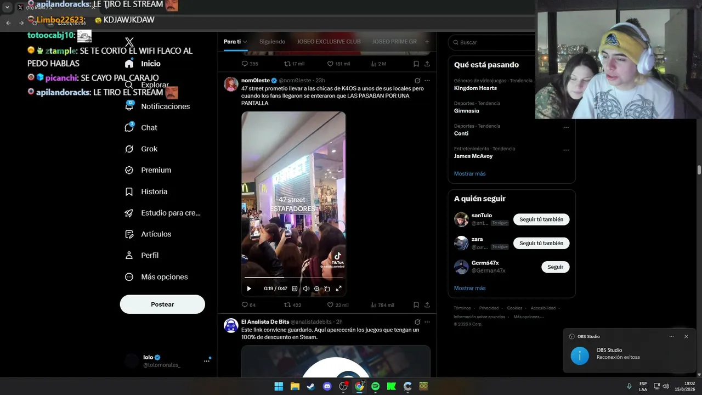Screen dimensions: 702x395
Task: Open options on the OBS Studio notification
Action: pos(671,336)
